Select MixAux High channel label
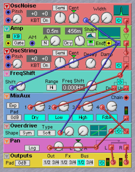 (83, 117)
